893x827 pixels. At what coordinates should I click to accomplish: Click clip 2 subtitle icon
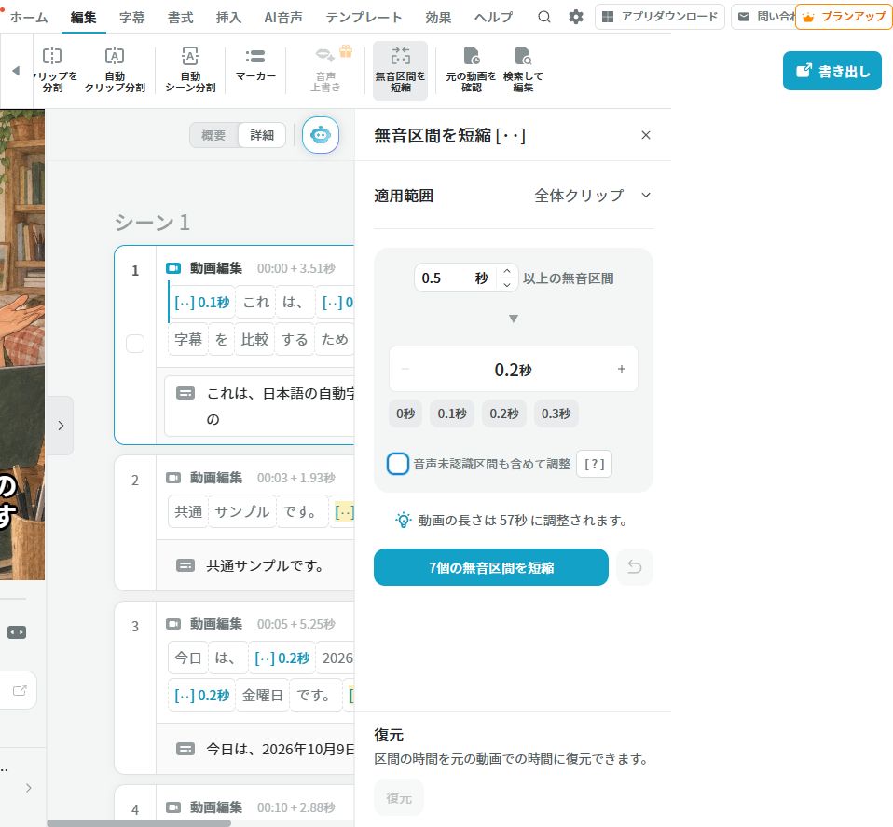pyautogui.click(x=185, y=565)
